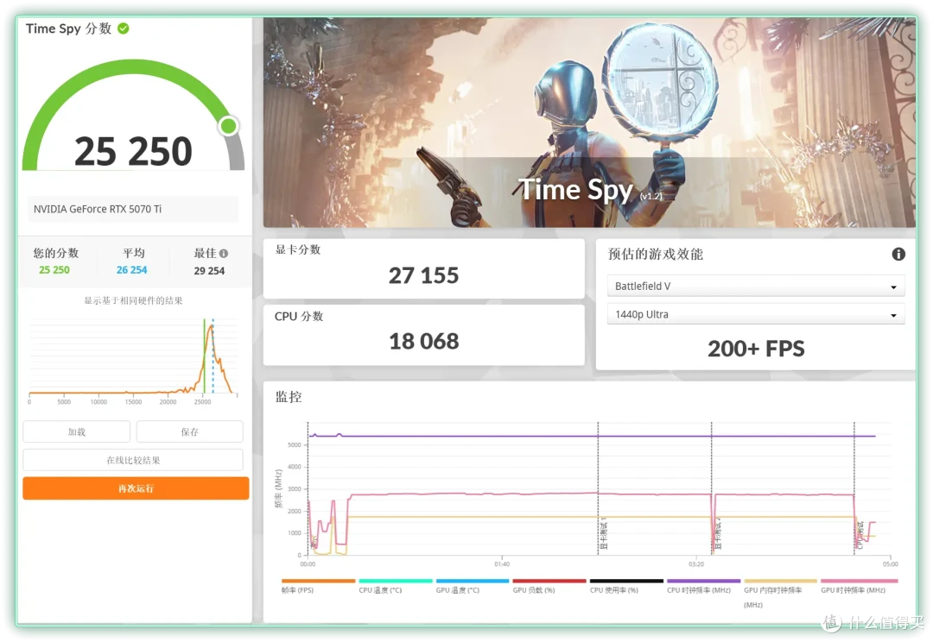The height and width of the screenshot is (642, 933).
Task: Click the 200+ FPS estimate text
Action: (x=756, y=349)
